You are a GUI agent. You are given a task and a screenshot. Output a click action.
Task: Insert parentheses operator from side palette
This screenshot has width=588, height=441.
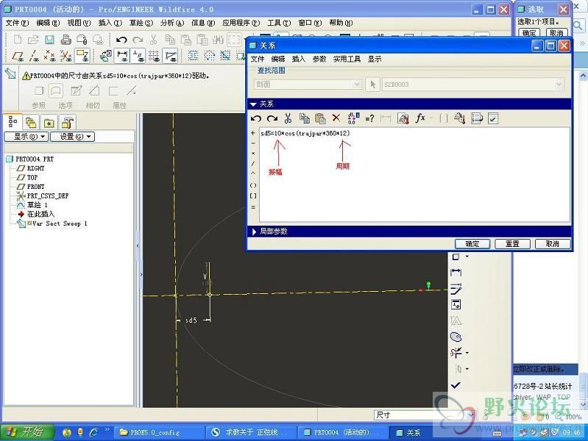253,185
